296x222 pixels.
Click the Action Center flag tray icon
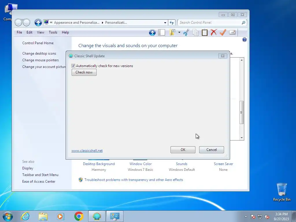tap(253, 217)
